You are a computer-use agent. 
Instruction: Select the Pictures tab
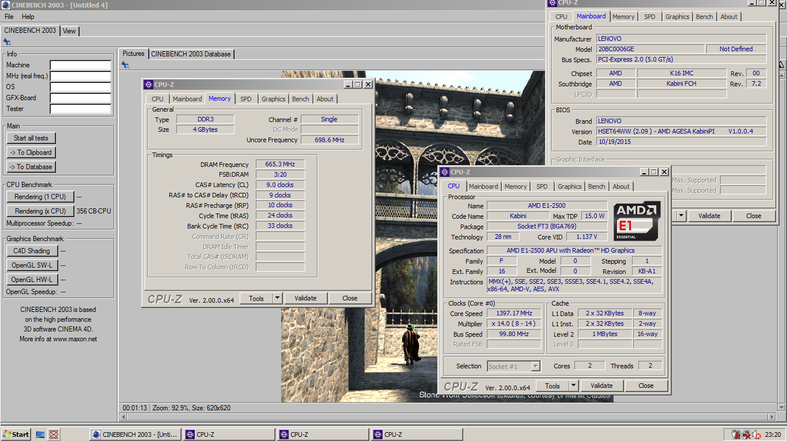[134, 54]
